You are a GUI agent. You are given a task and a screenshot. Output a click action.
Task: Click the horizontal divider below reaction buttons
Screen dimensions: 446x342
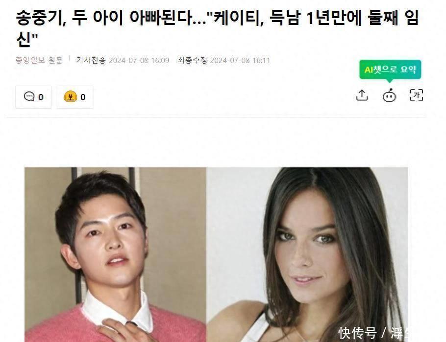click(217, 117)
